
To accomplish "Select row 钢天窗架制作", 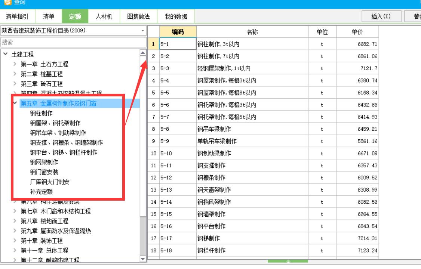I will pyautogui.click(x=263, y=190).
